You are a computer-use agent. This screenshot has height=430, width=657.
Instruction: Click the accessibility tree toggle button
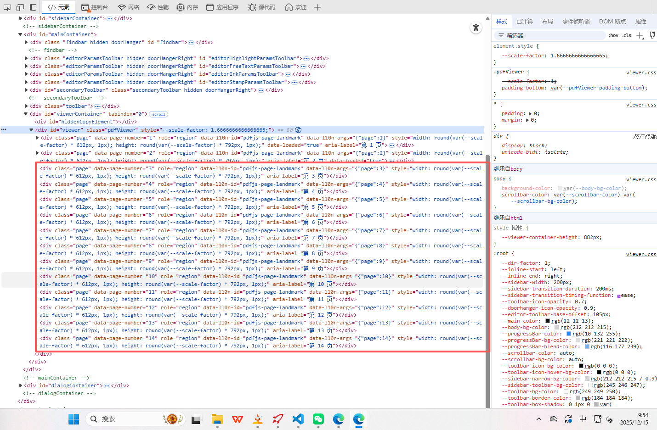[476, 28]
